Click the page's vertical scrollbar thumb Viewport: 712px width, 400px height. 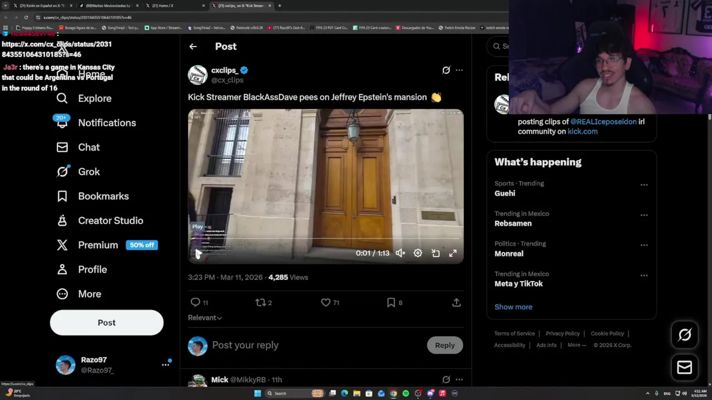click(709, 117)
